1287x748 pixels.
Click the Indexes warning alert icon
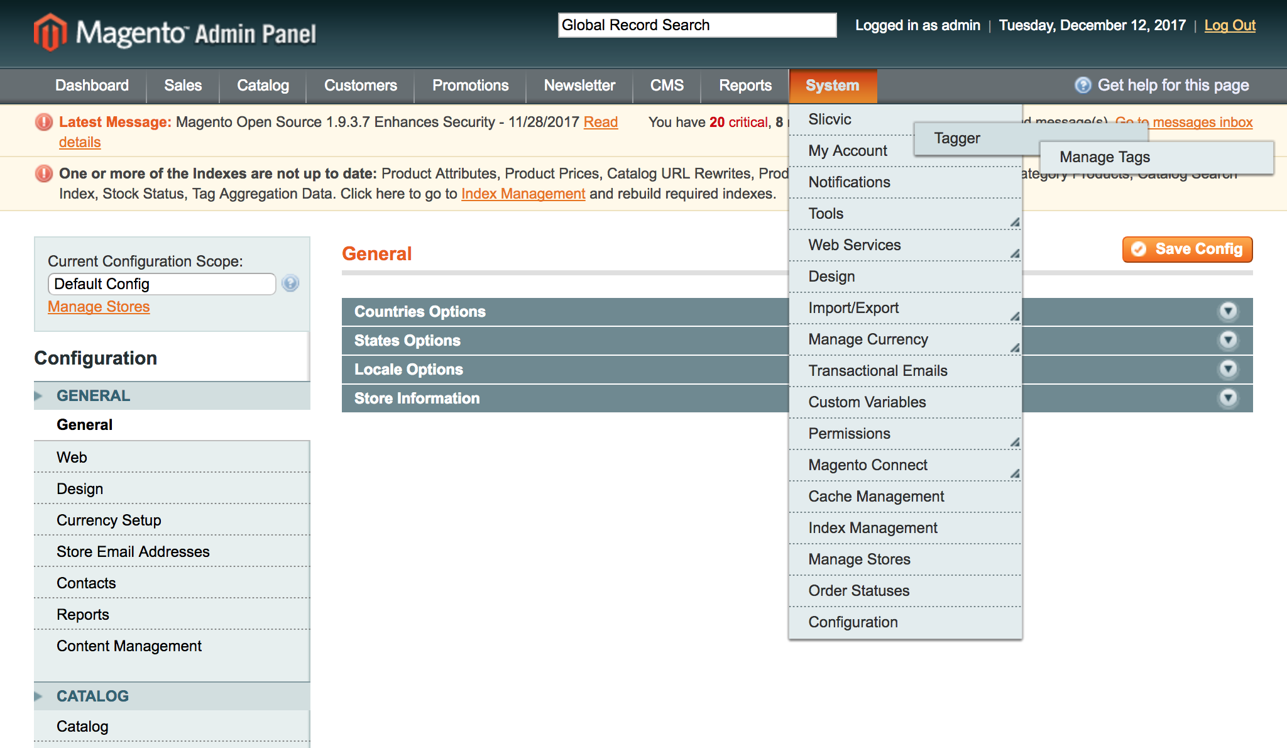pyautogui.click(x=44, y=173)
